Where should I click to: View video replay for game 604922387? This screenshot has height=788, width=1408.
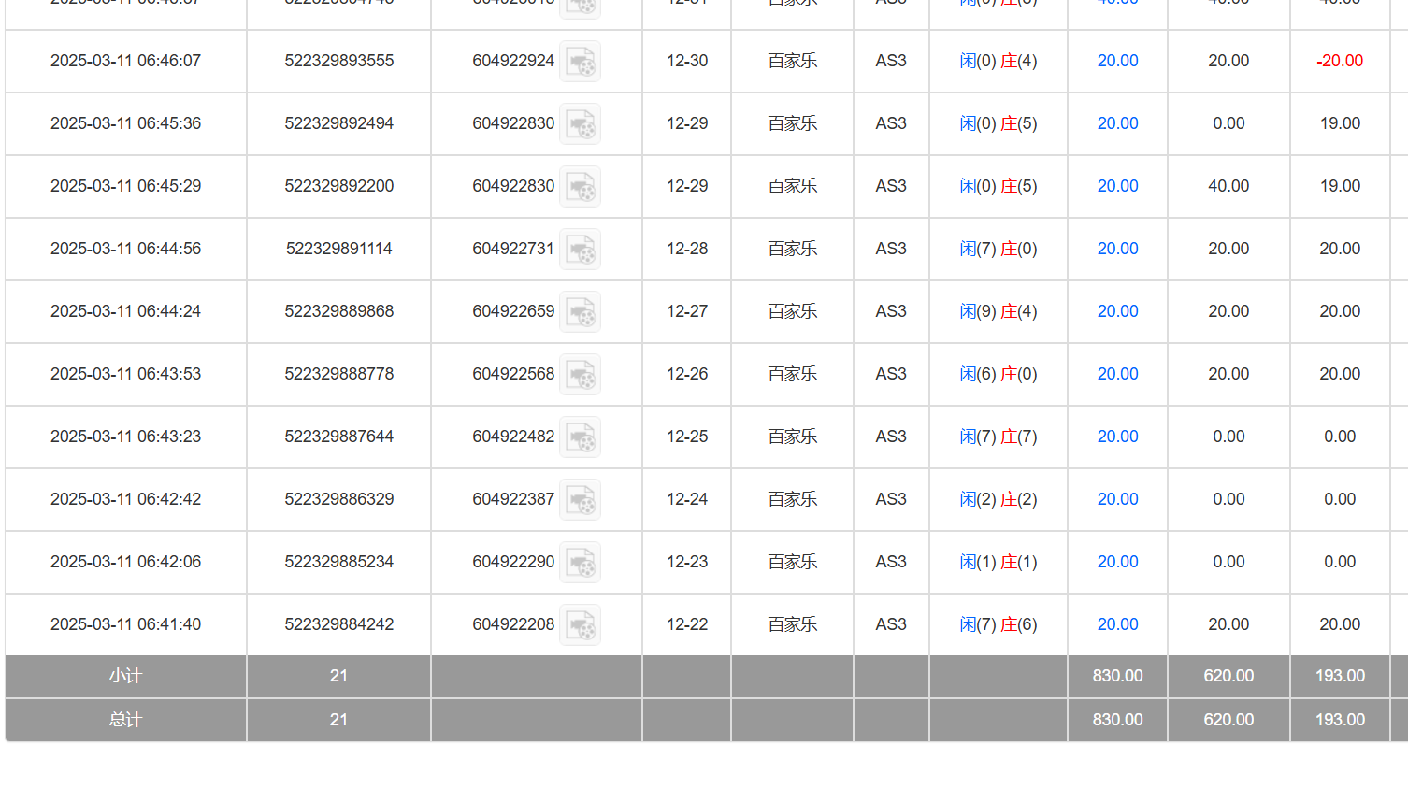point(580,500)
